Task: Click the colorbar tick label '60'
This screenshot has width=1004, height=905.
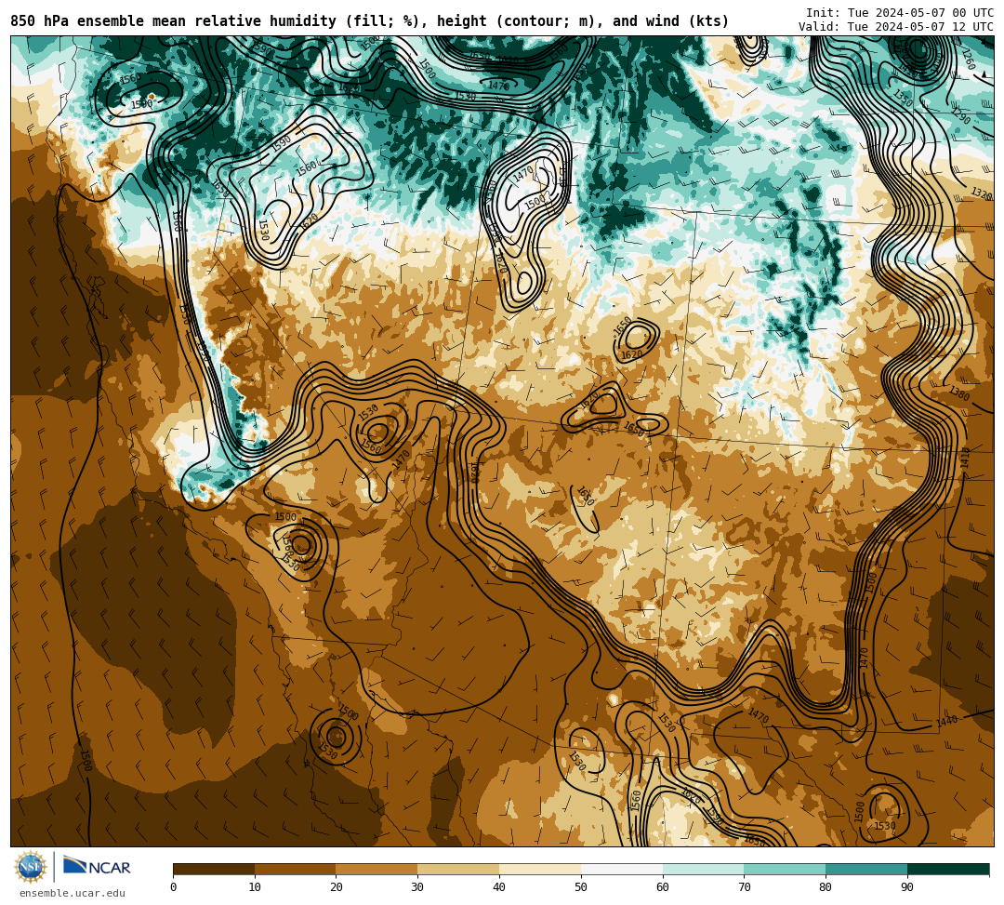Action: pyautogui.click(x=663, y=887)
